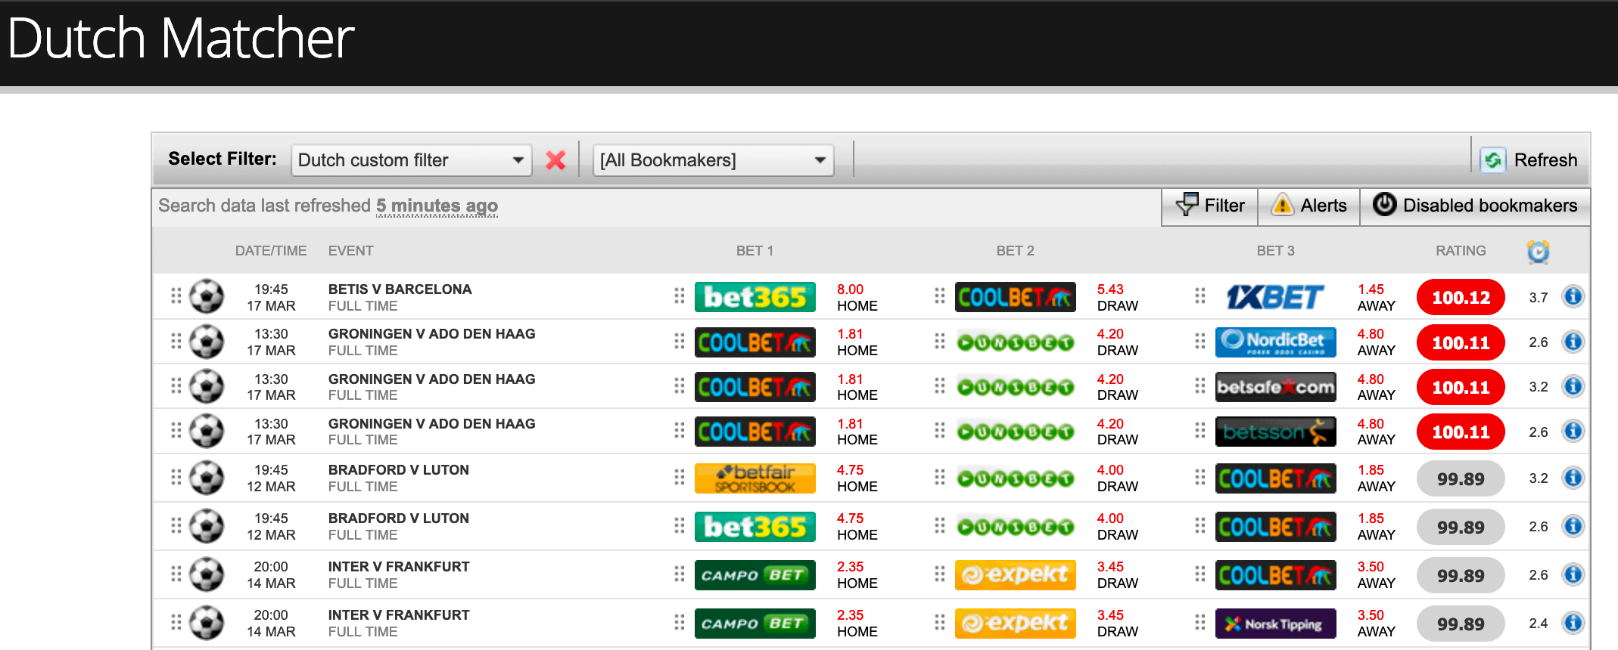Click the drag handle beside Bradford v Luton Betfair row
The height and width of the screenshot is (650, 1618).
click(x=176, y=477)
